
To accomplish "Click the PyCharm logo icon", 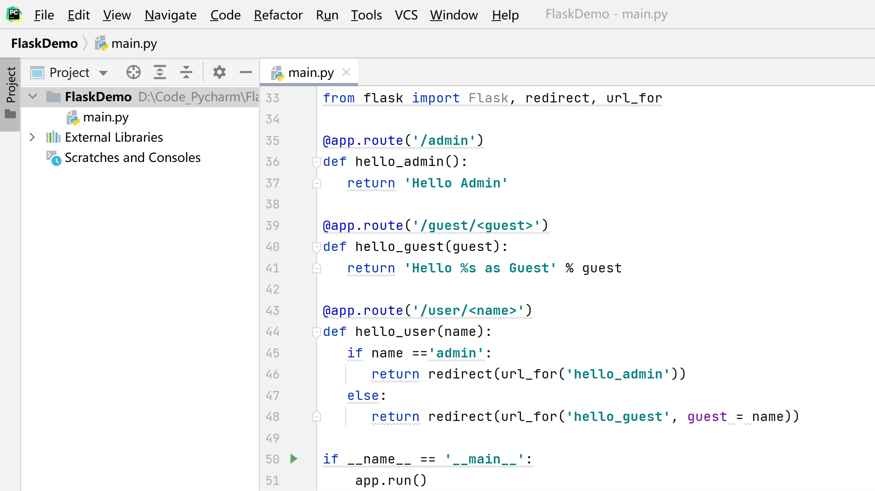I will pyautogui.click(x=14, y=15).
